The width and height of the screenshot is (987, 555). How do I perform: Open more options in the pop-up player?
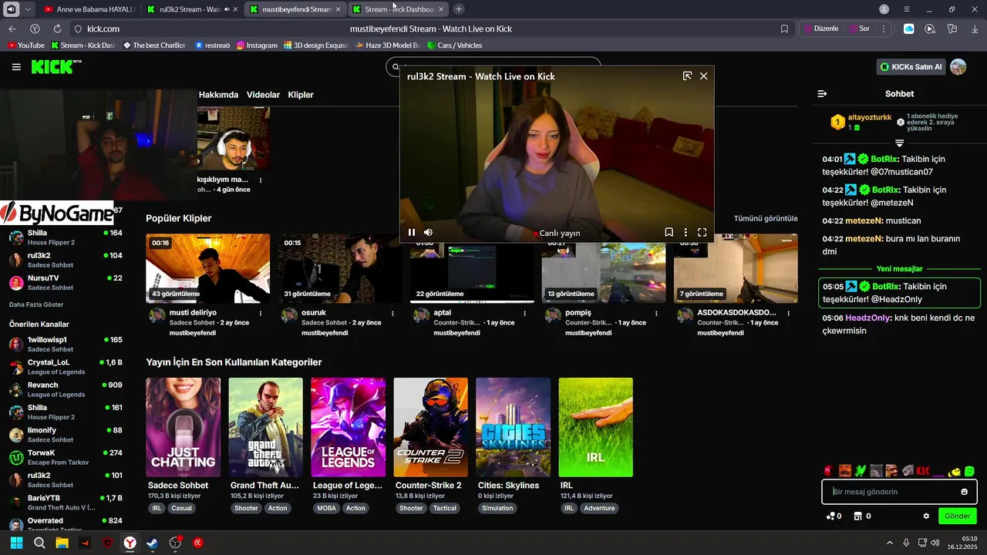click(x=686, y=232)
